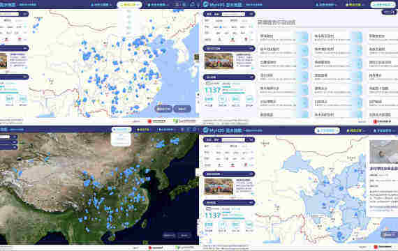Click the teal progress bar beside the 1137 count near the category list
Screen dimensions: 398x251
tap(233, 93)
